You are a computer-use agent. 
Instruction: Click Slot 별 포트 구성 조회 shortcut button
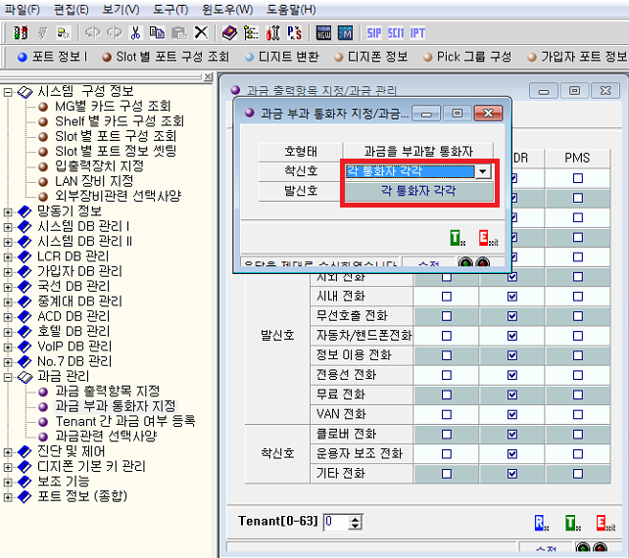(166, 57)
